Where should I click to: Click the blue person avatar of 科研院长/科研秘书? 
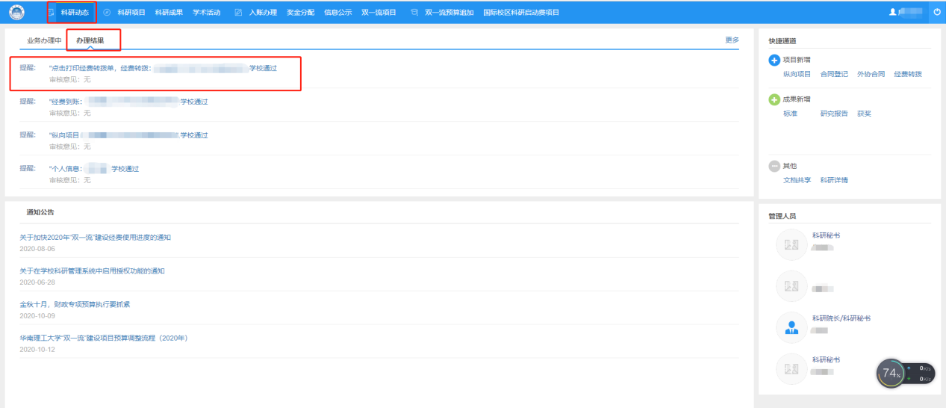tap(792, 327)
